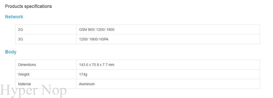Click the Weight row label
Viewport: 273px width, 98px height.
24,74
